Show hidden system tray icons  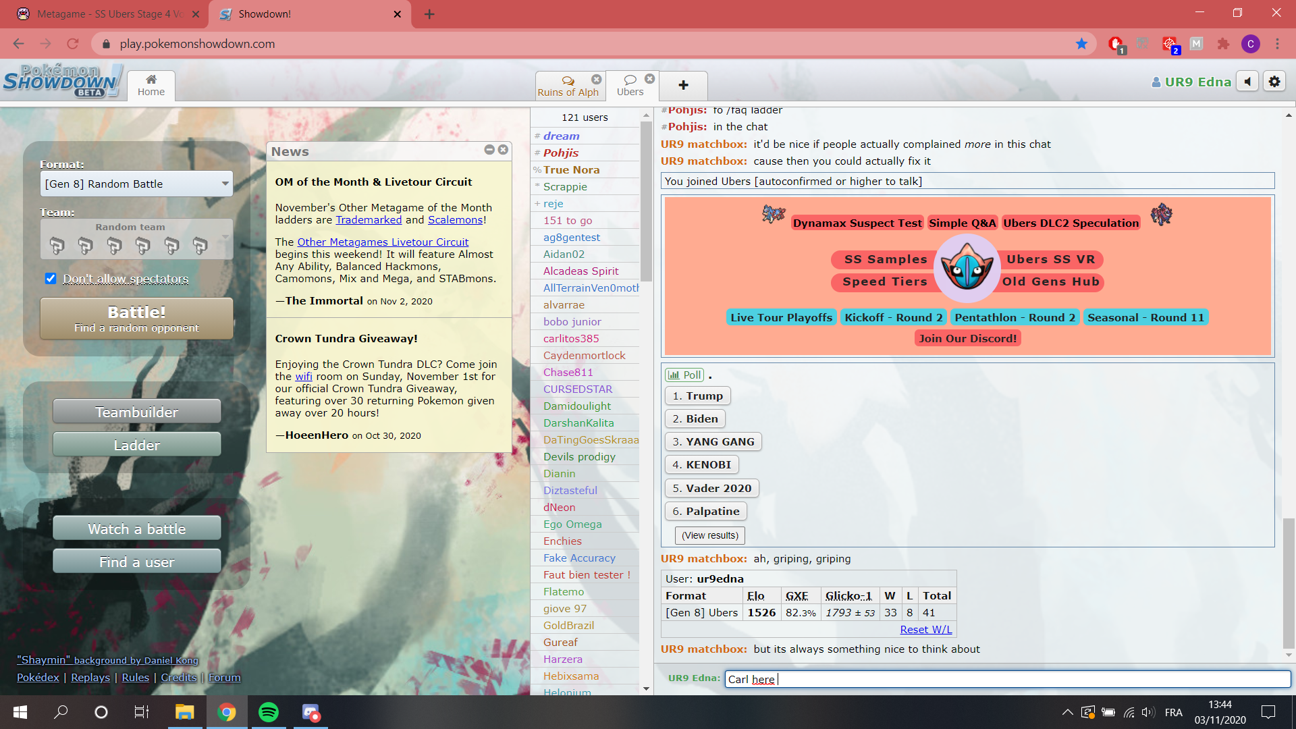pyautogui.click(x=1067, y=712)
